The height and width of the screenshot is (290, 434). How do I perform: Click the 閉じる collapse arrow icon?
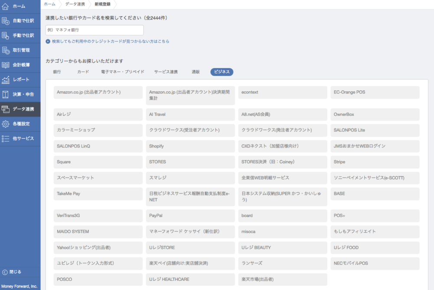(x=5, y=272)
